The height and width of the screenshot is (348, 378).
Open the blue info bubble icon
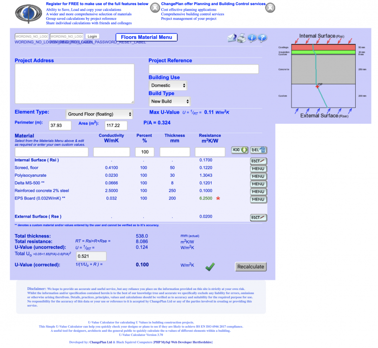coord(252,38)
